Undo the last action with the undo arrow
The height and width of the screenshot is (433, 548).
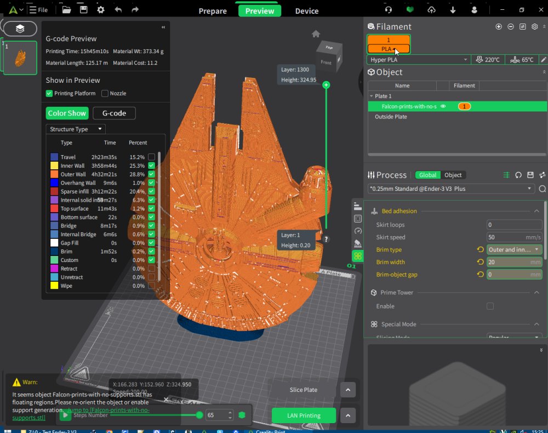(x=118, y=10)
